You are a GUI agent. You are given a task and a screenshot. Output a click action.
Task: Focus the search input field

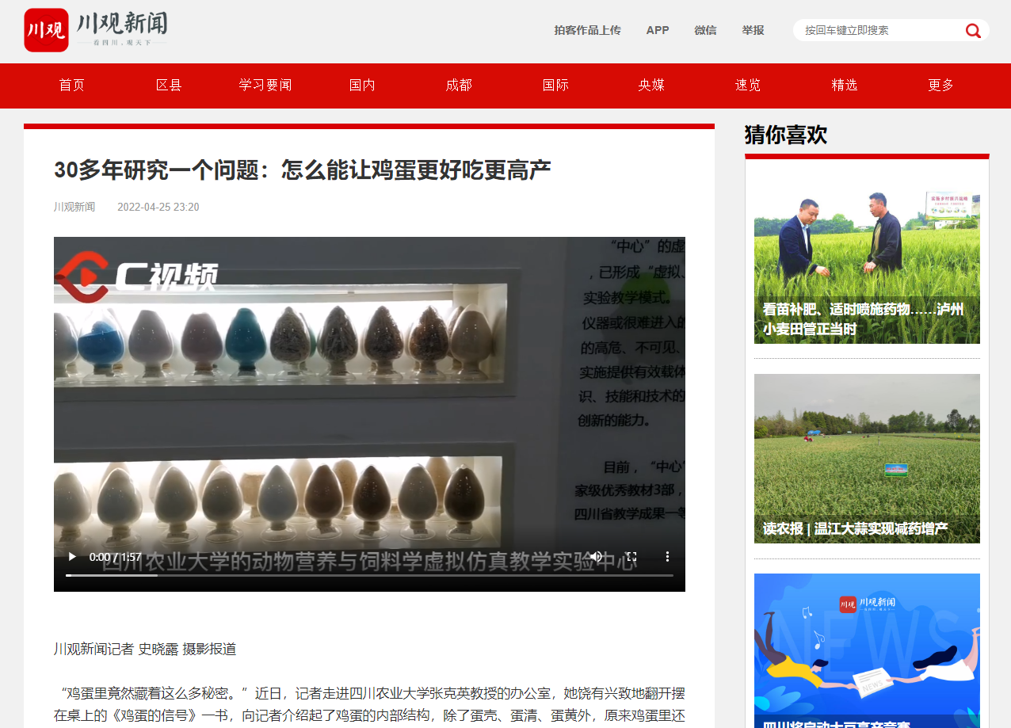click(879, 30)
